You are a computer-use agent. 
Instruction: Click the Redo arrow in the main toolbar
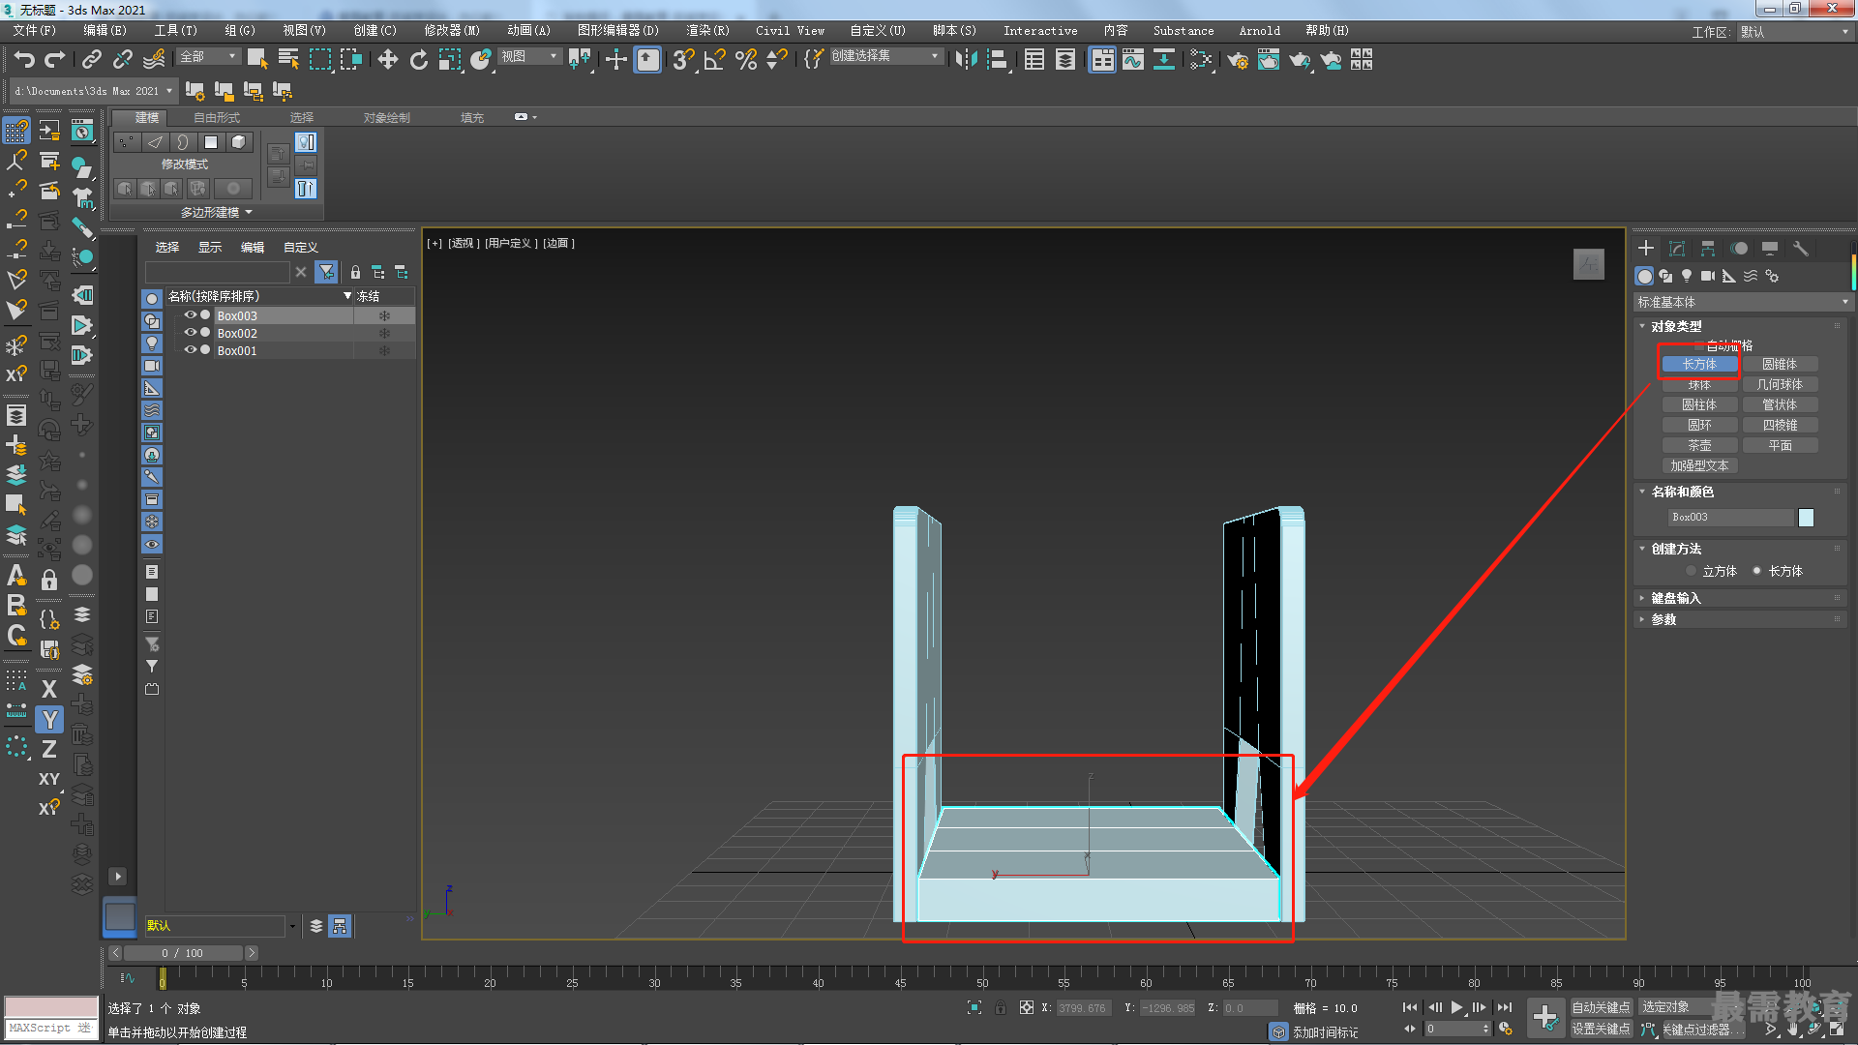click(55, 60)
